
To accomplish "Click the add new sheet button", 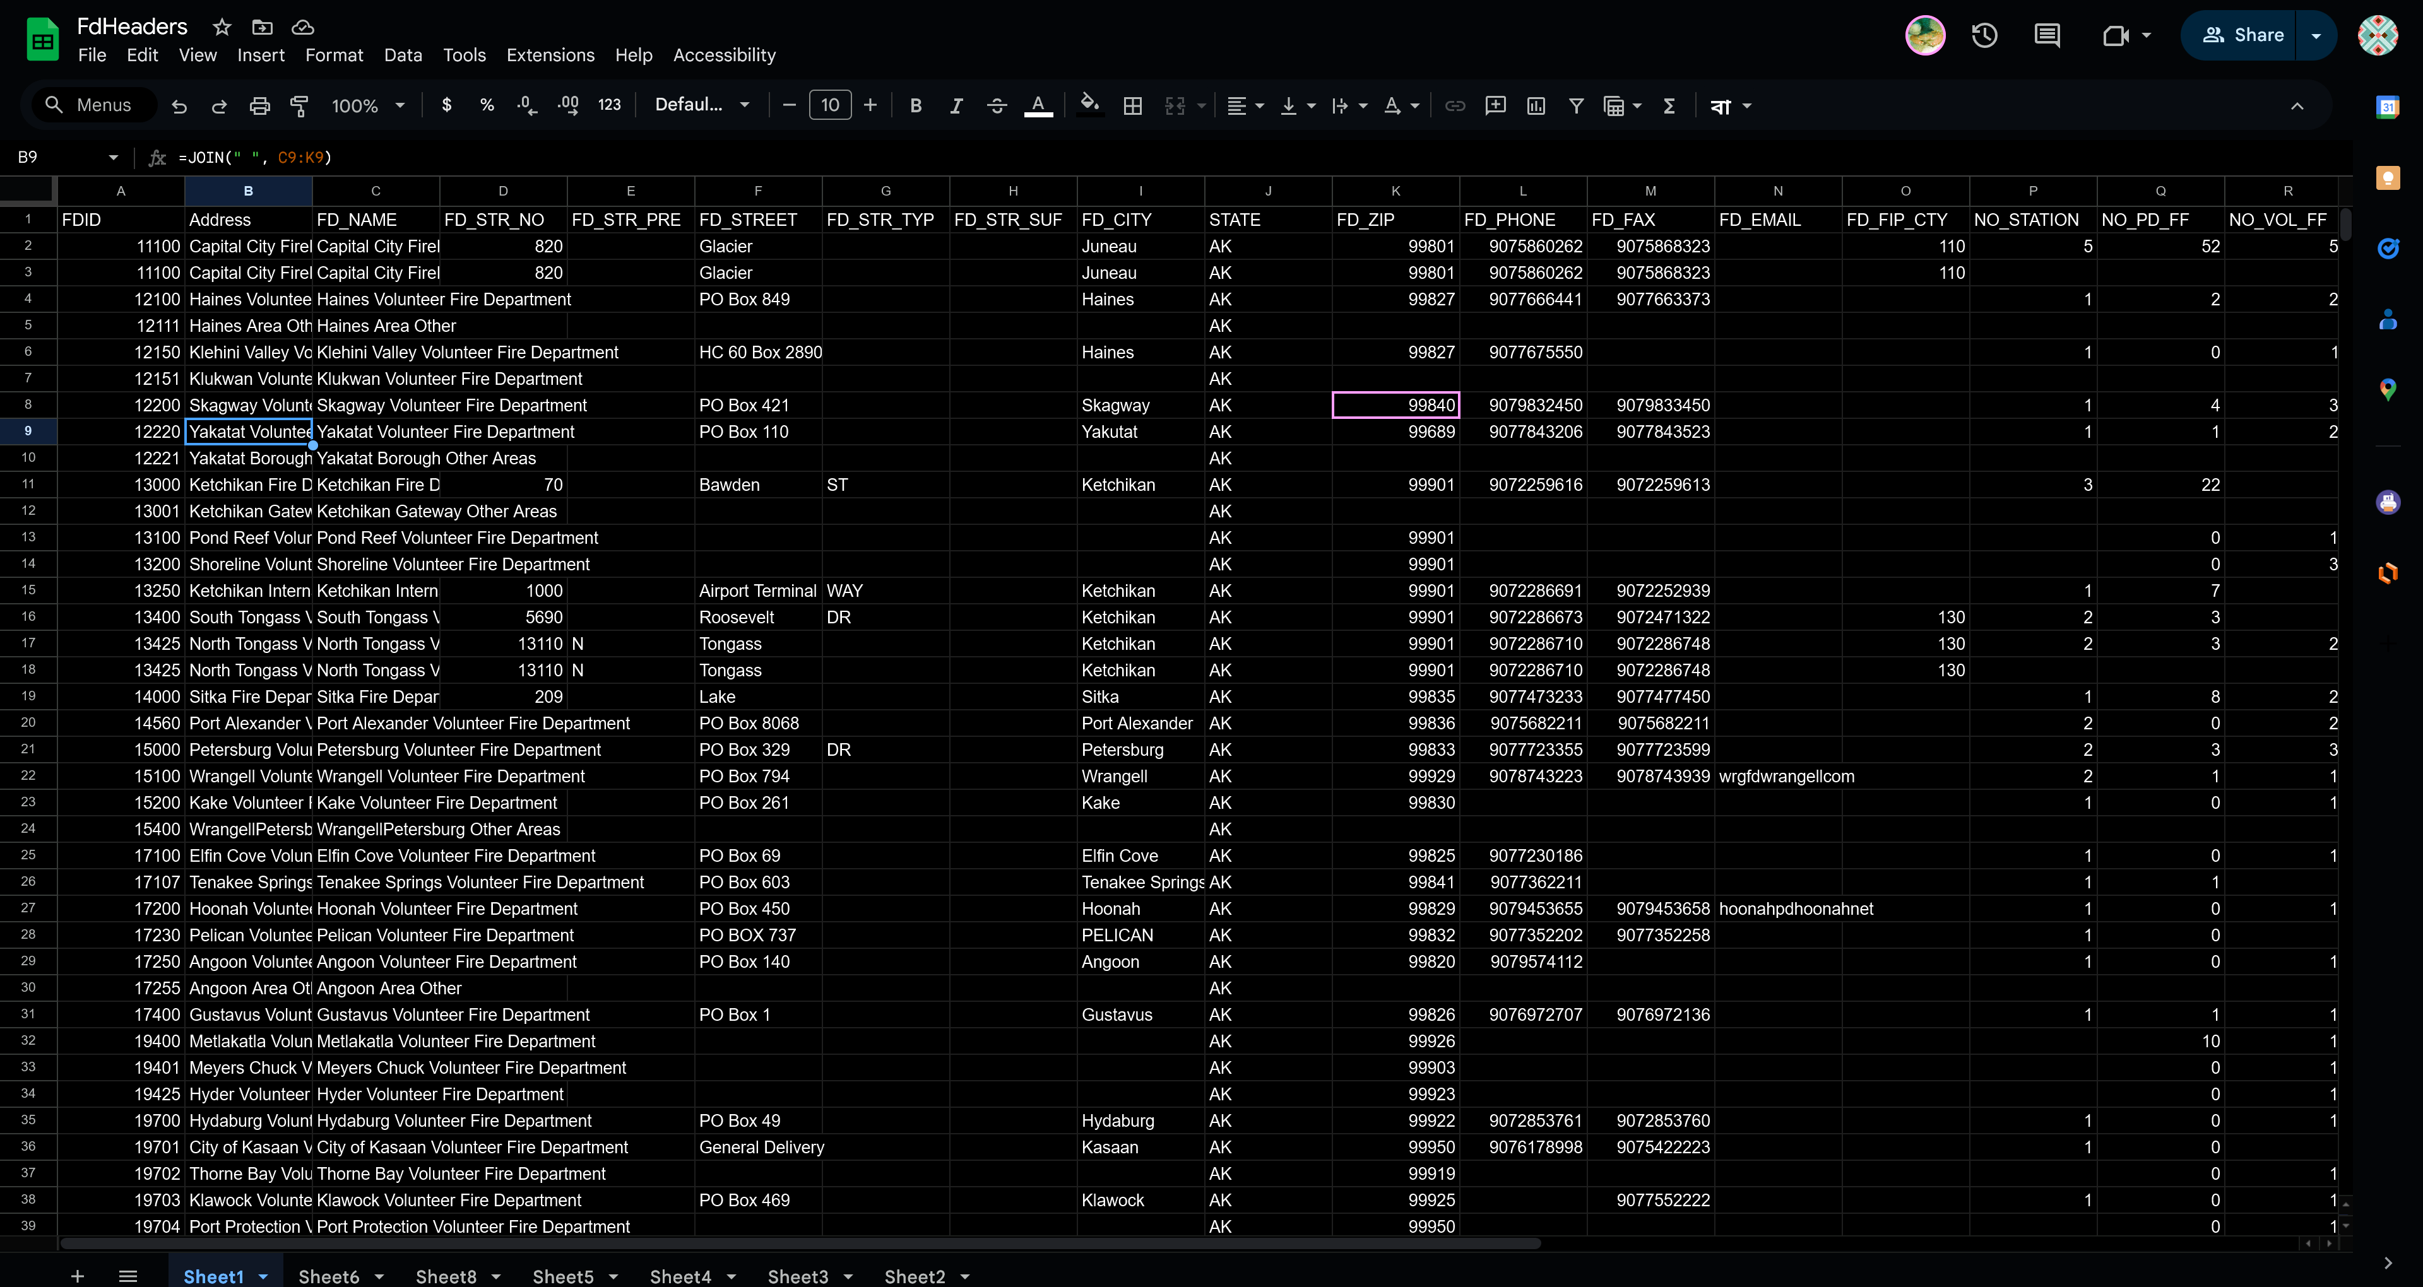I will (77, 1276).
